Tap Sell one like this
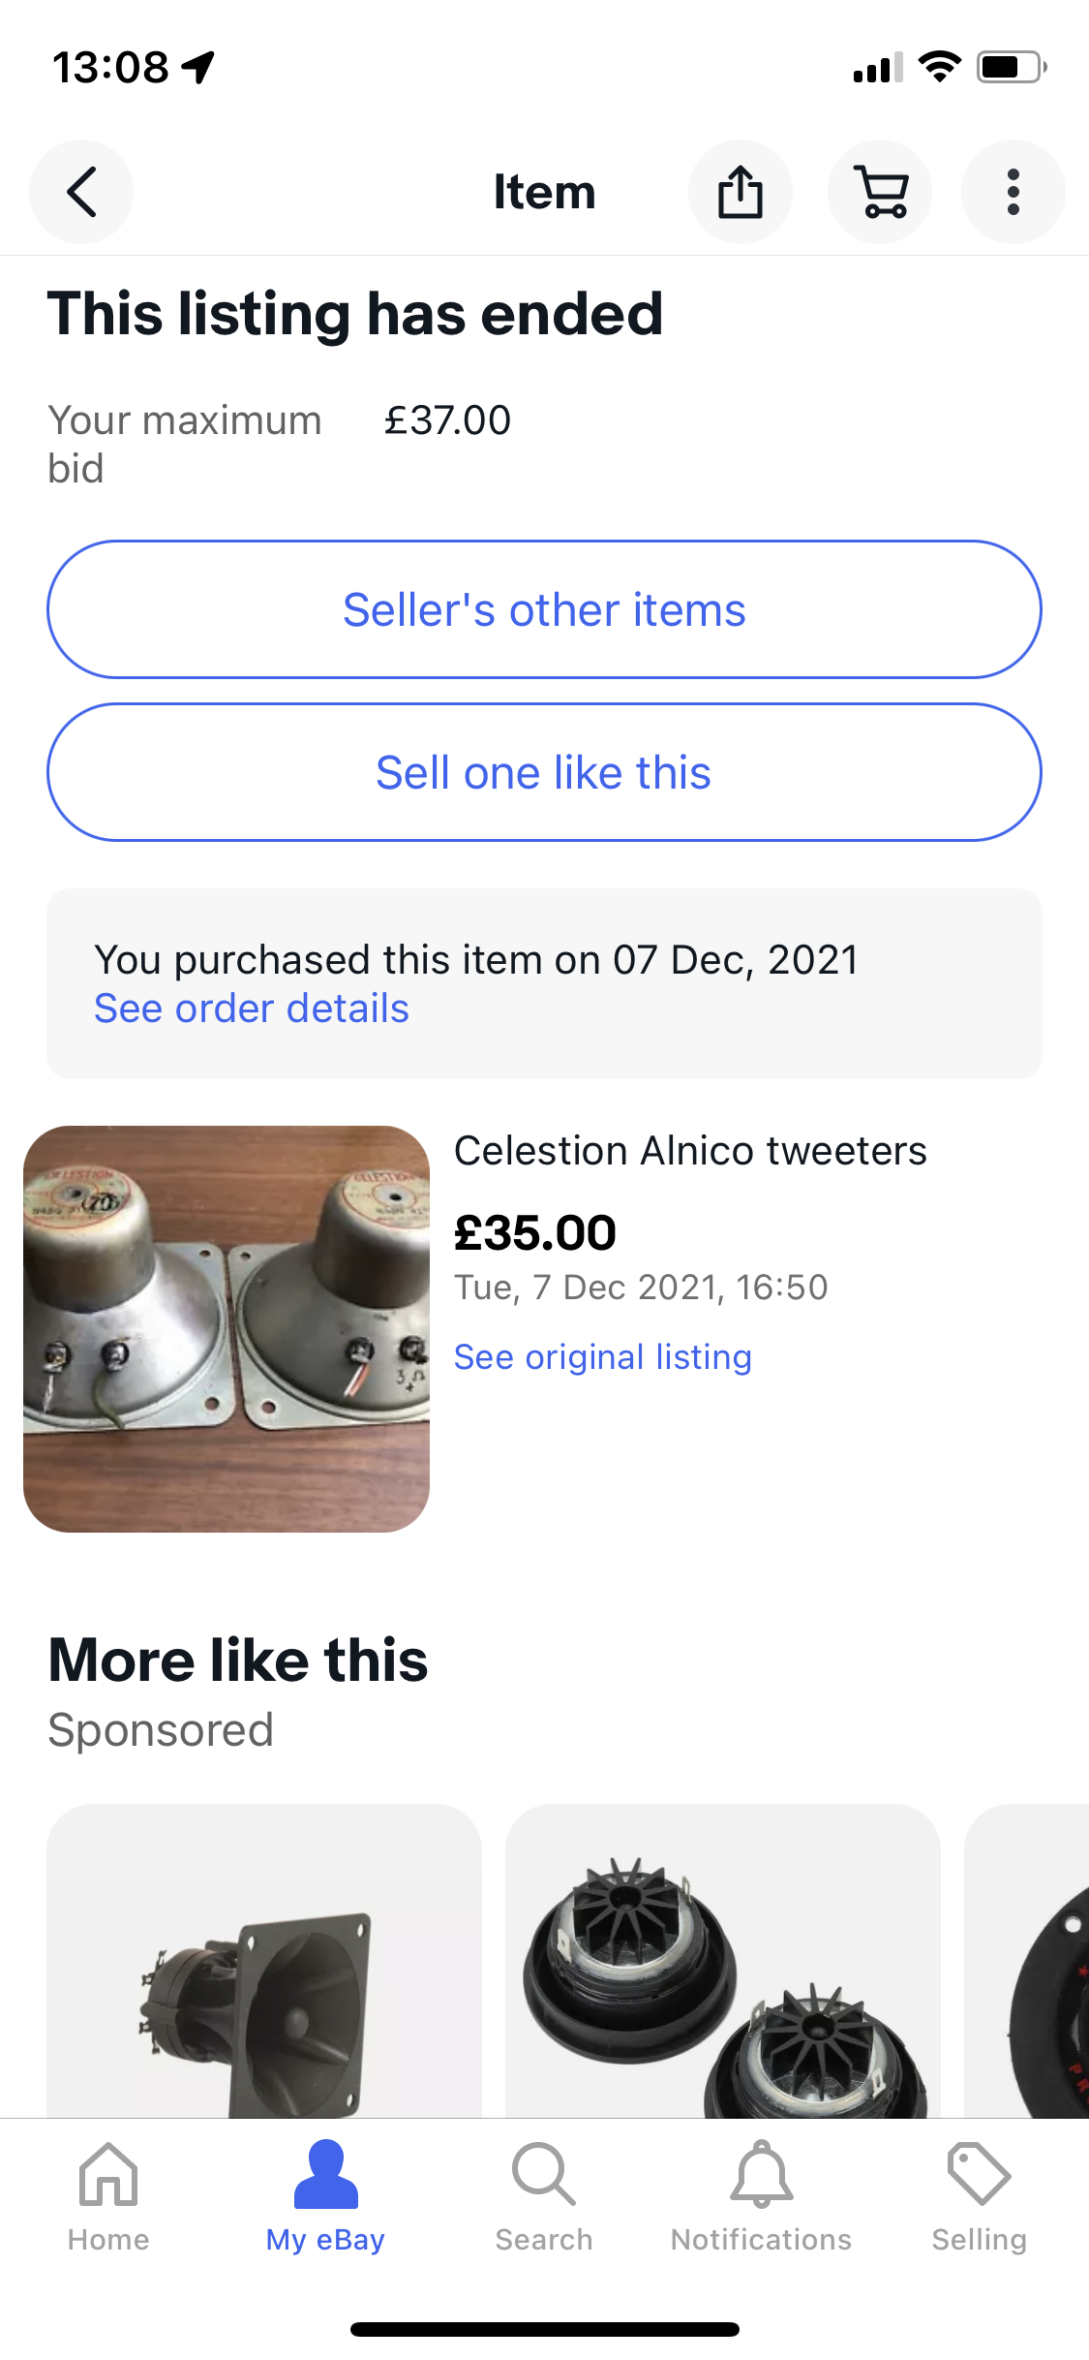The image size is (1089, 2360). pos(544,772)
